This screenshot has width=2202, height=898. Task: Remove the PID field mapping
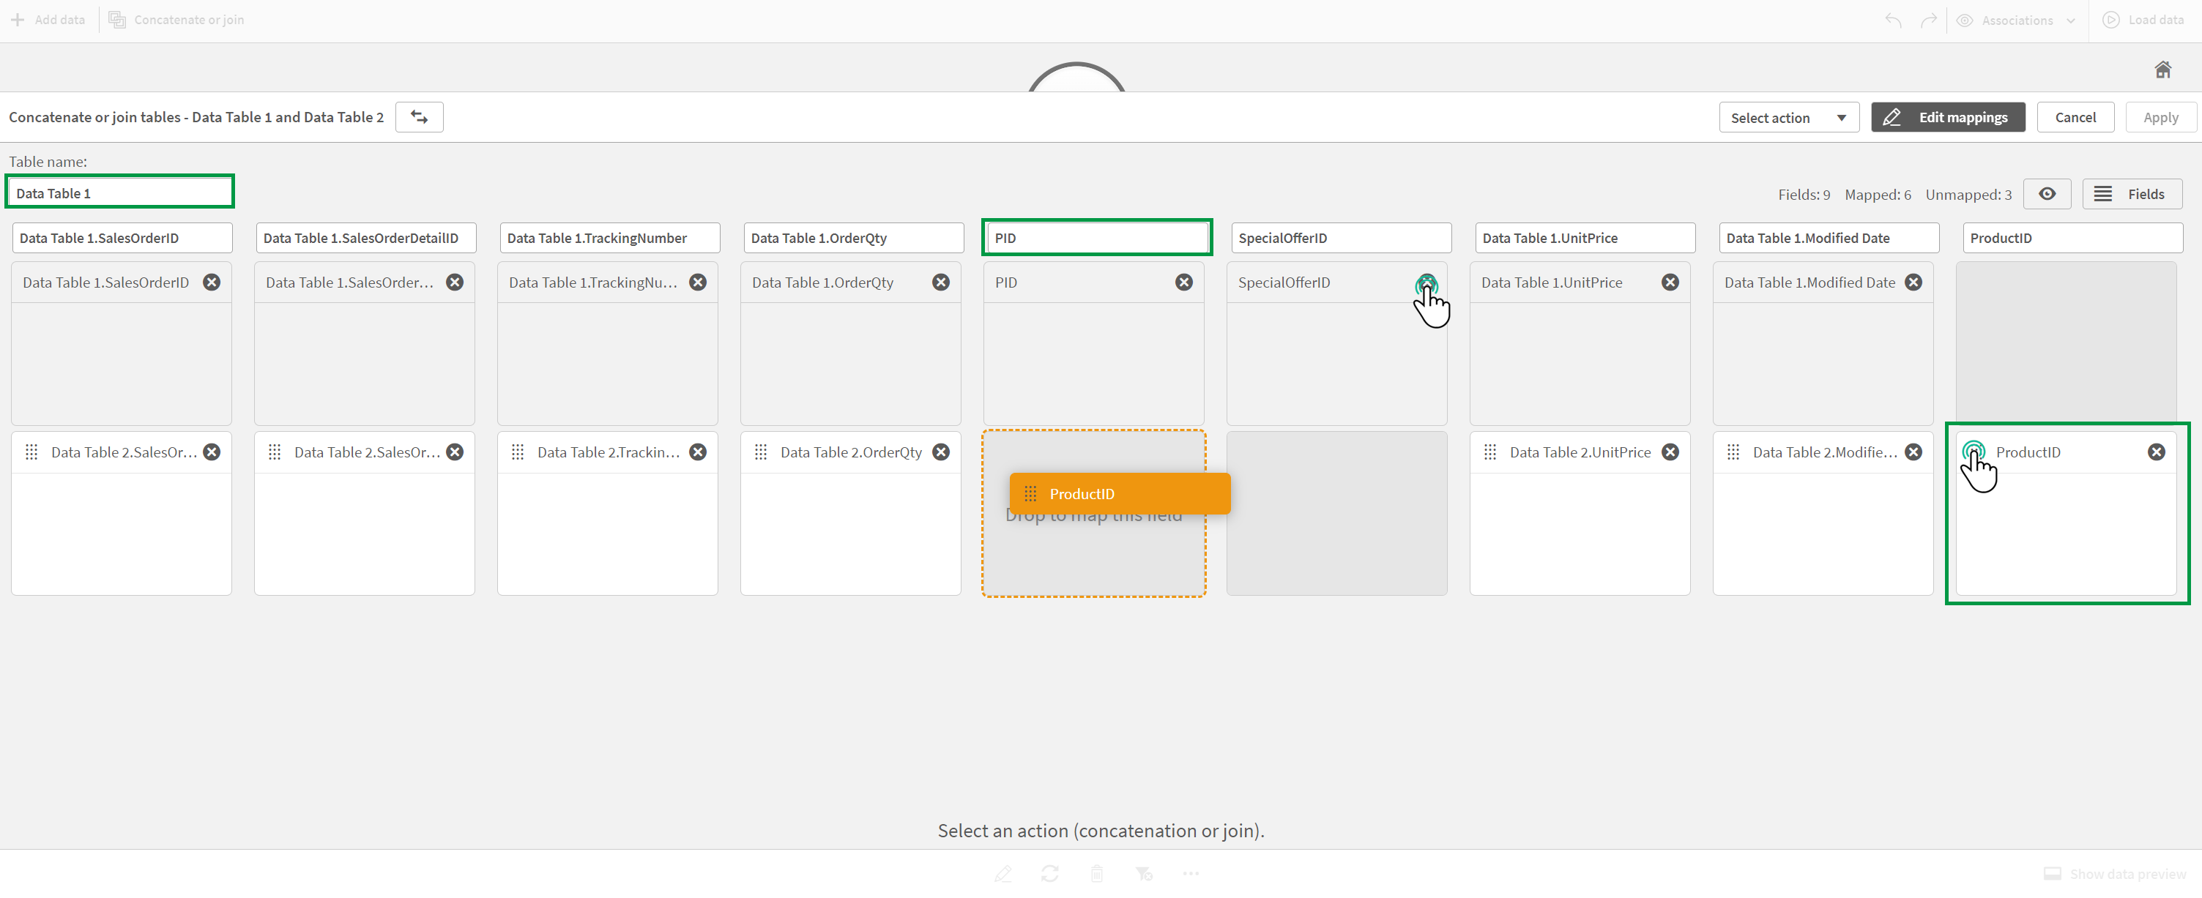[1184, 282]
